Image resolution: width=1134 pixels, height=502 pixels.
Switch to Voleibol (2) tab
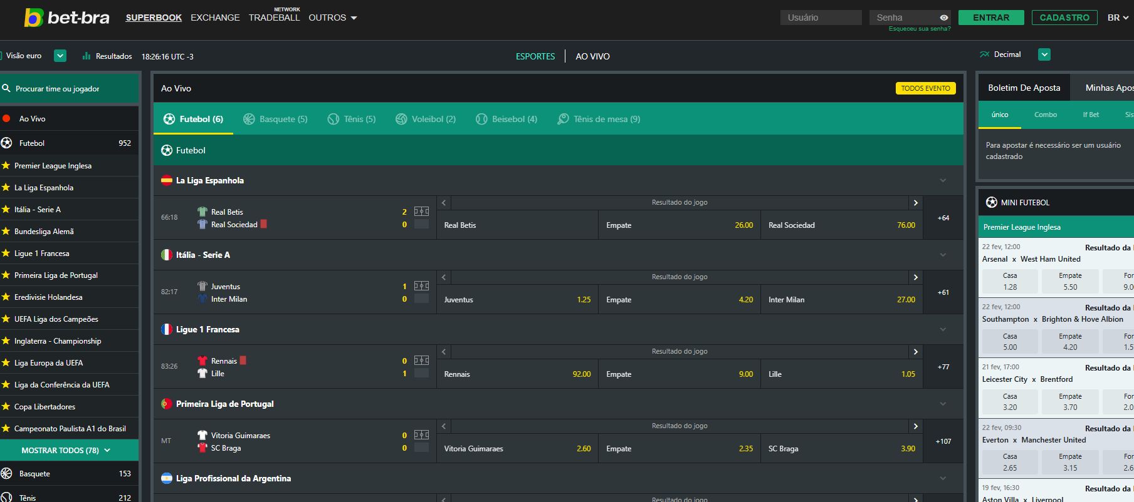point(426,119)
